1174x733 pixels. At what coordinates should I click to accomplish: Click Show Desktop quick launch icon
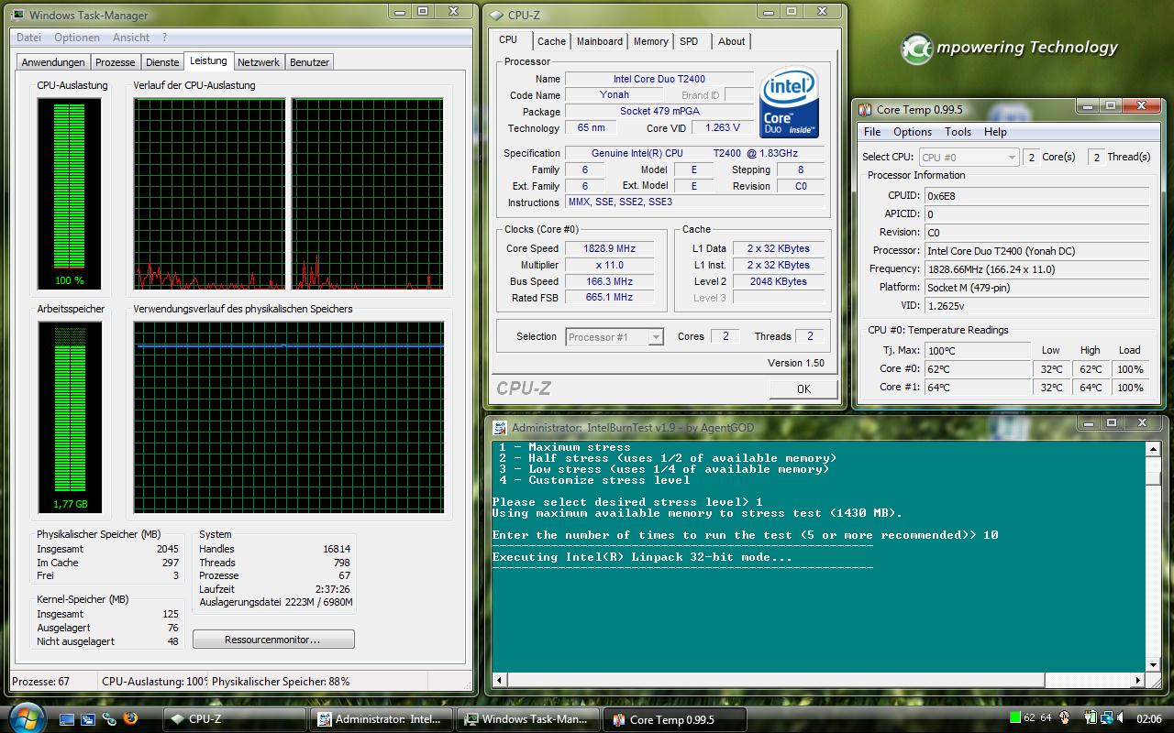[x=67, y=719]
